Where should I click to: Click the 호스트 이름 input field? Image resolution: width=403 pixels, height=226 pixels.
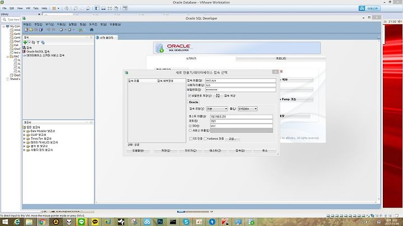[241, 116]
